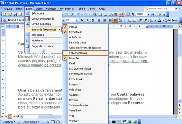The height and width of the screenshot is (124, 182).
Task: Select the Arrow drawing tool
Action: coord(48,122)
